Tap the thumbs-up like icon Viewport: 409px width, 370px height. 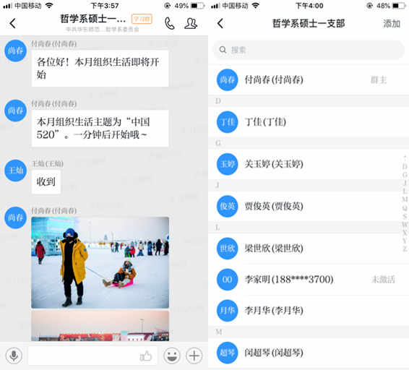pos(146,356)
